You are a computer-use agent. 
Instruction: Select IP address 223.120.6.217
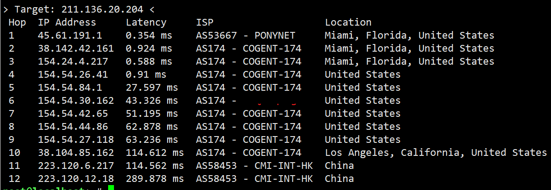coord(76,165)
